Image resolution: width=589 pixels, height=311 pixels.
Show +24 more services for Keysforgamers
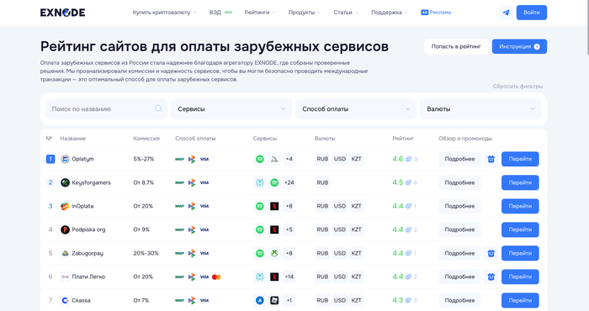click(289, 182)
